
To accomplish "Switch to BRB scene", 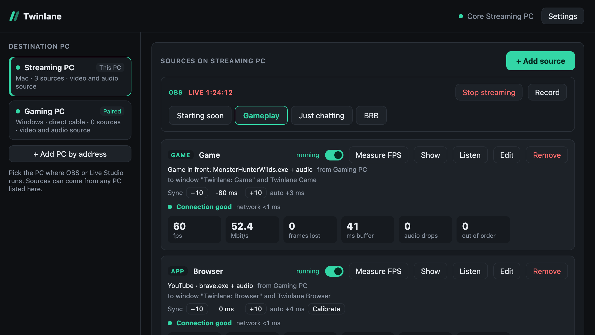I will (371, 116).
